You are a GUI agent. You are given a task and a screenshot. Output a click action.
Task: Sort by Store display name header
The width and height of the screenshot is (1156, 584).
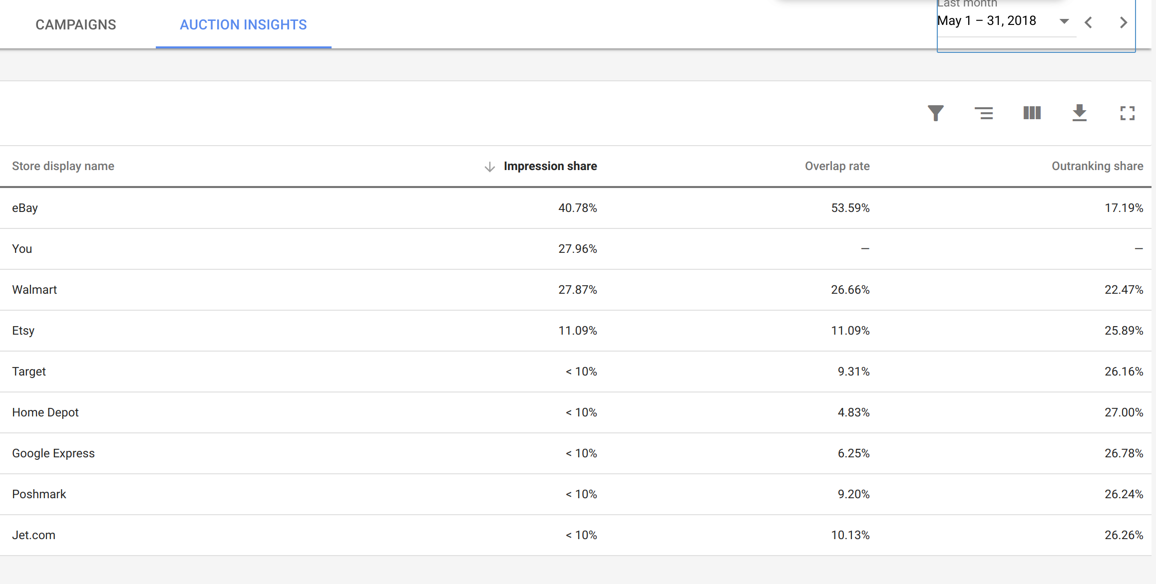(x=63, y=166)
